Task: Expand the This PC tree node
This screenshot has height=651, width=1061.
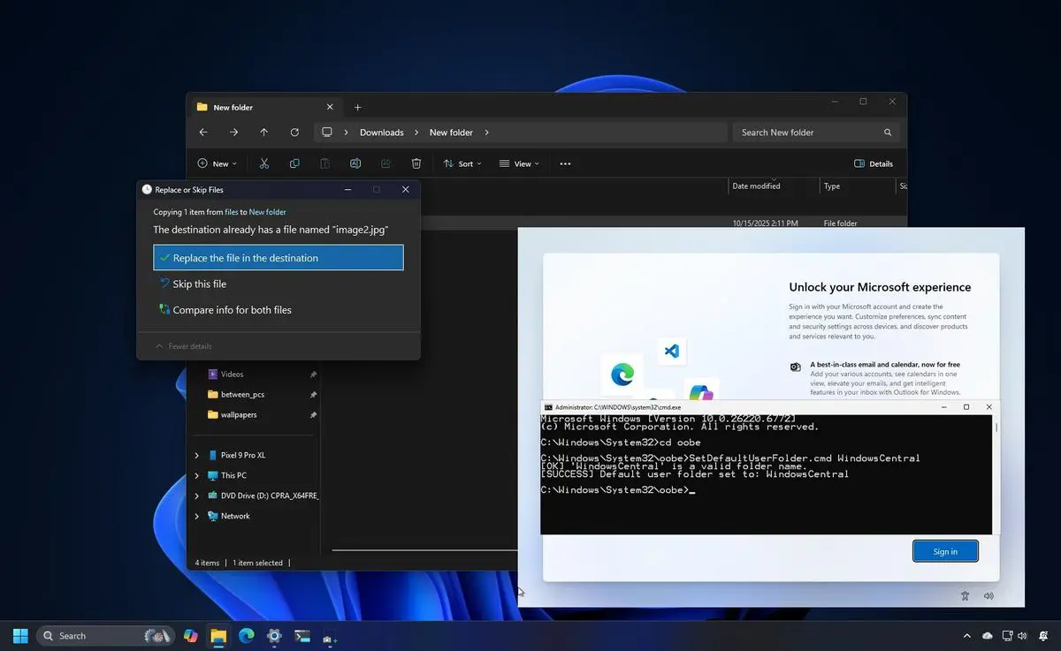Action: (x=197, y=475)
